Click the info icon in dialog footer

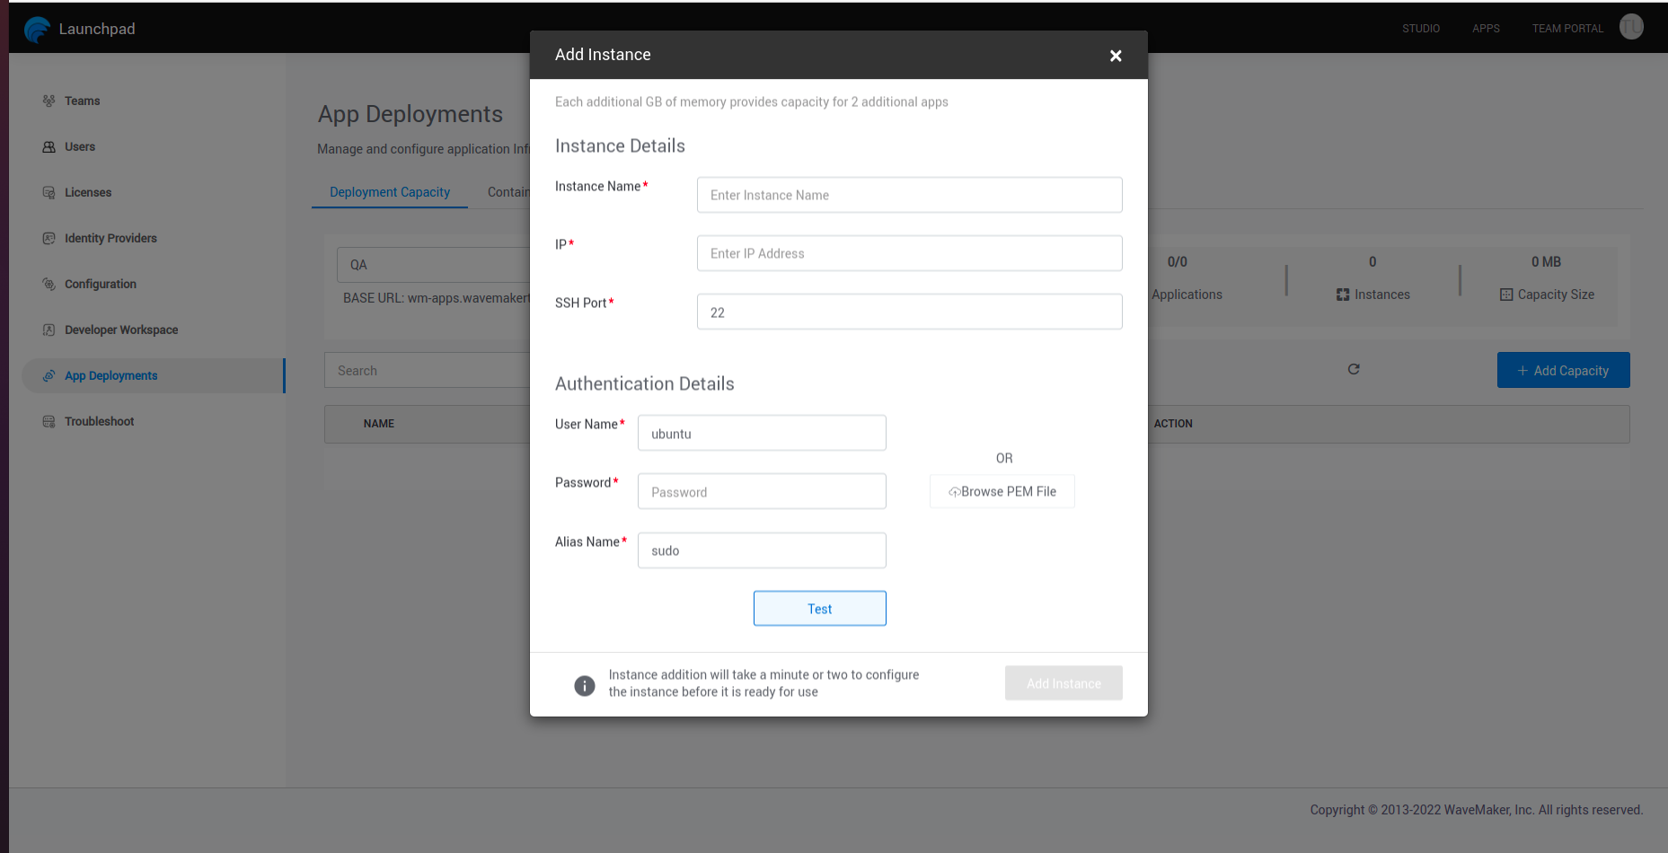[585, 686]
